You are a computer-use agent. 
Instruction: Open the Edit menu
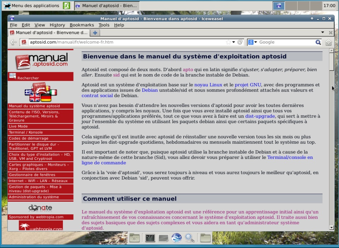click(26, 25)
